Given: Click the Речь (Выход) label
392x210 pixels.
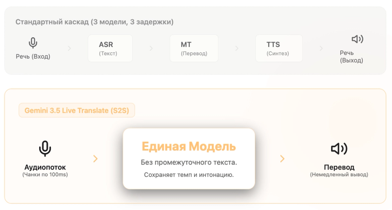Looking at the screenshot, I should click(352, 56).
